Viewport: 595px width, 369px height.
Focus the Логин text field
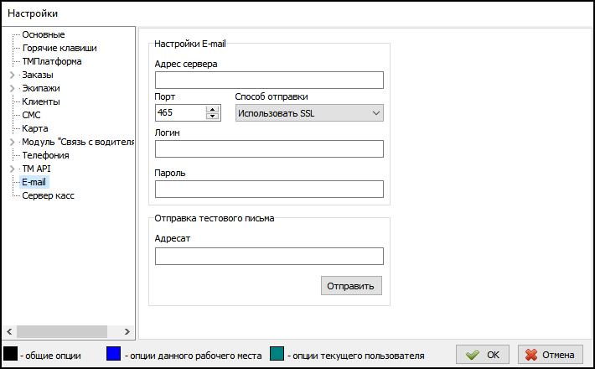(269, 149)
